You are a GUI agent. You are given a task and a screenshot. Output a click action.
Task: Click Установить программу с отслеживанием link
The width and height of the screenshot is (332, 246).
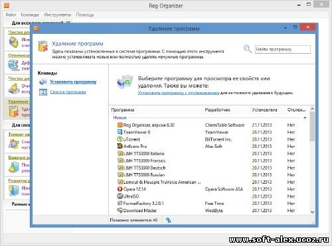coord(179,93)
